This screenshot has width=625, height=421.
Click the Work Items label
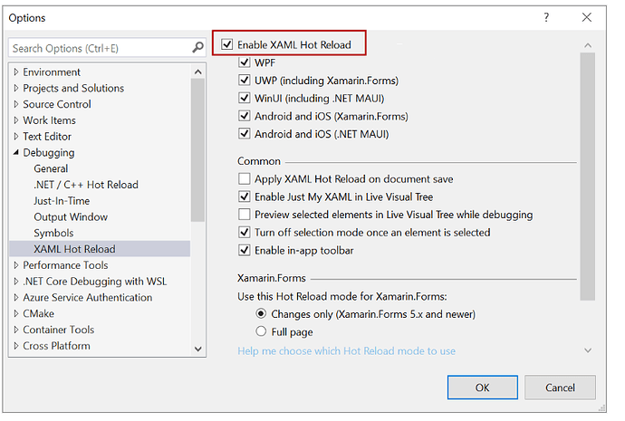tap(49, 120)
